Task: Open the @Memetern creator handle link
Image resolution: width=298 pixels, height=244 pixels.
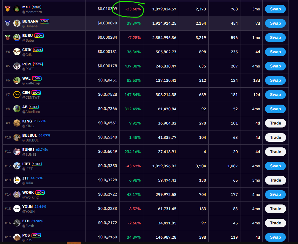Action: pyautogui.click(x=32, y=12)
